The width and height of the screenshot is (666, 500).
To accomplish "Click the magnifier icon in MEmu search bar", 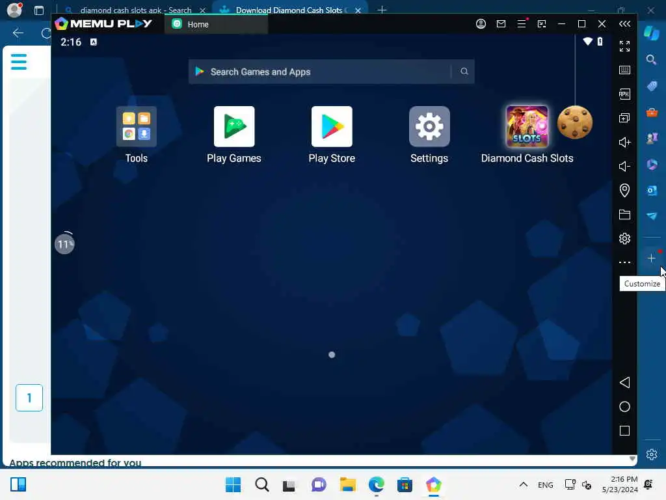I will (464, 72).
